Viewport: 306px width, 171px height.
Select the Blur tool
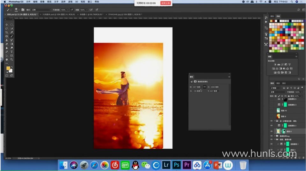pyautogui.click(x=7, y=48)
